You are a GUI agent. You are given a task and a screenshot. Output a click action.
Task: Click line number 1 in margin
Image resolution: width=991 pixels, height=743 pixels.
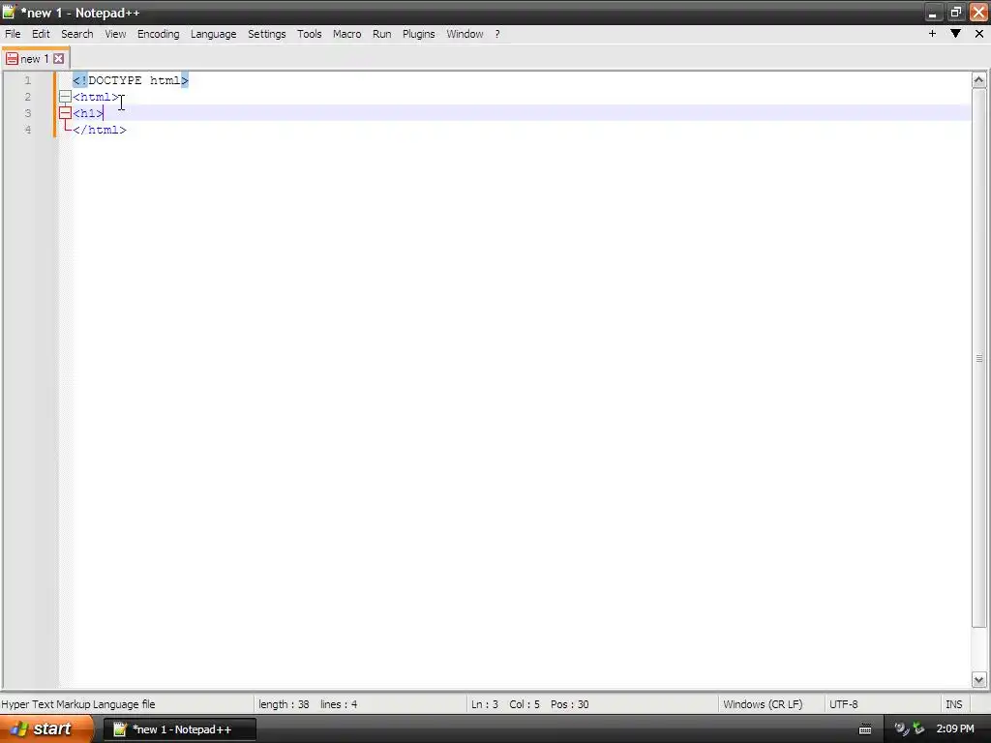point(28,80)
